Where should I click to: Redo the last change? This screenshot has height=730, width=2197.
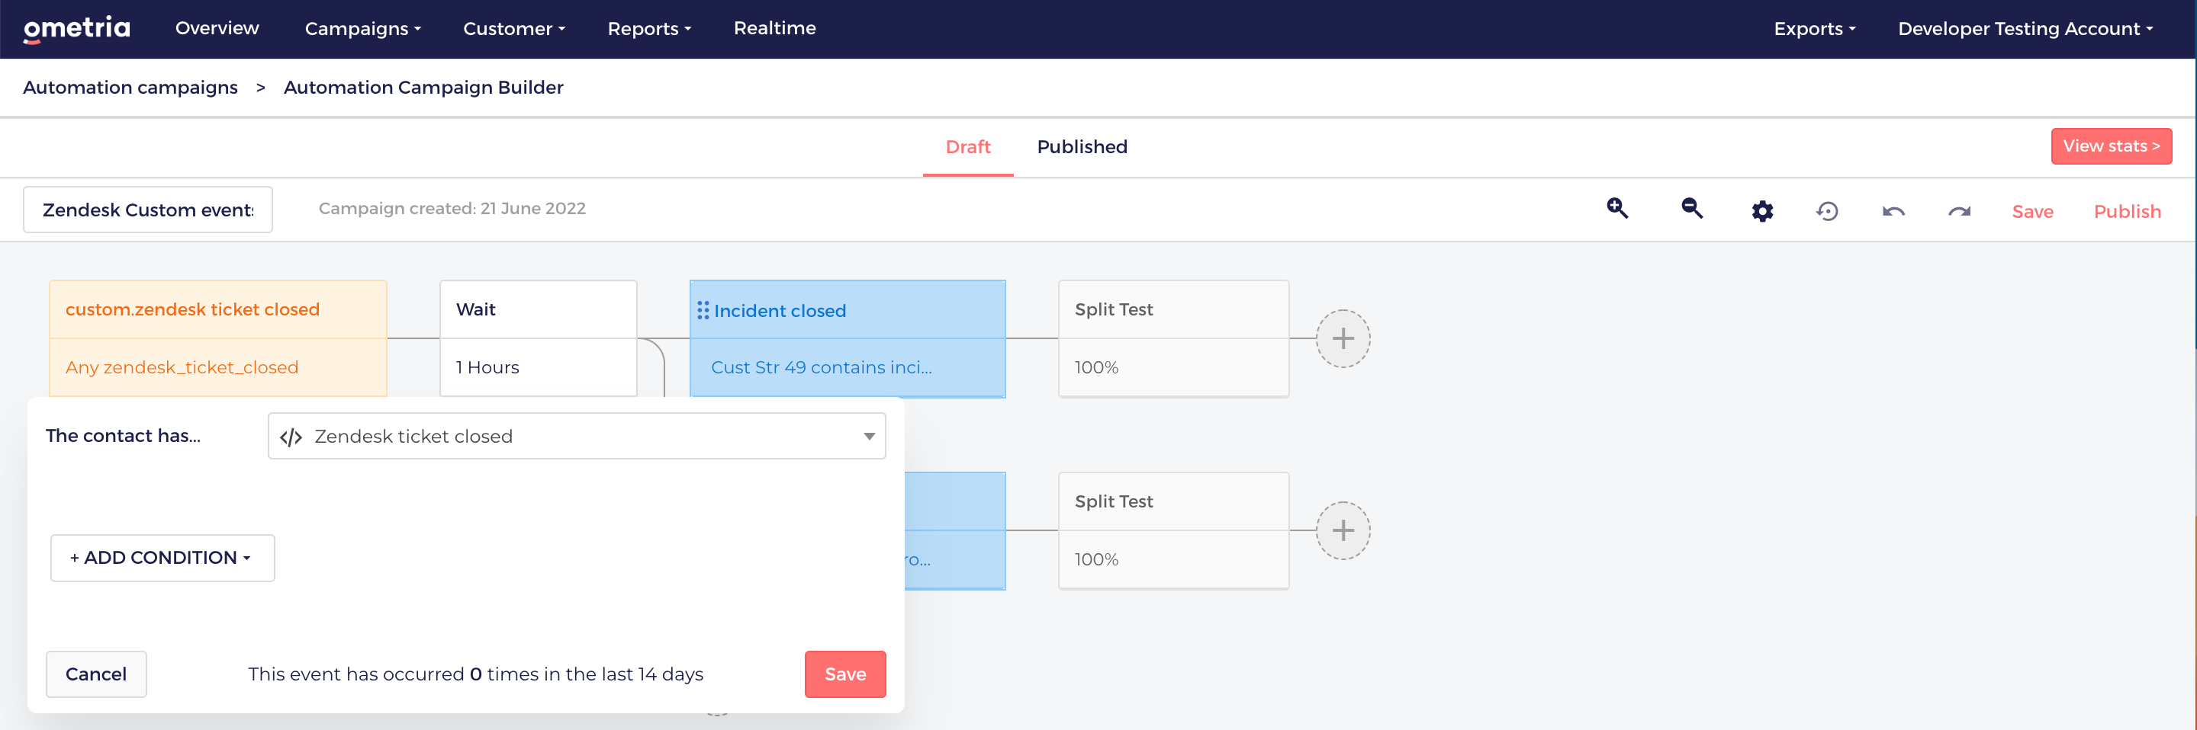click(x=1959, y=211)
